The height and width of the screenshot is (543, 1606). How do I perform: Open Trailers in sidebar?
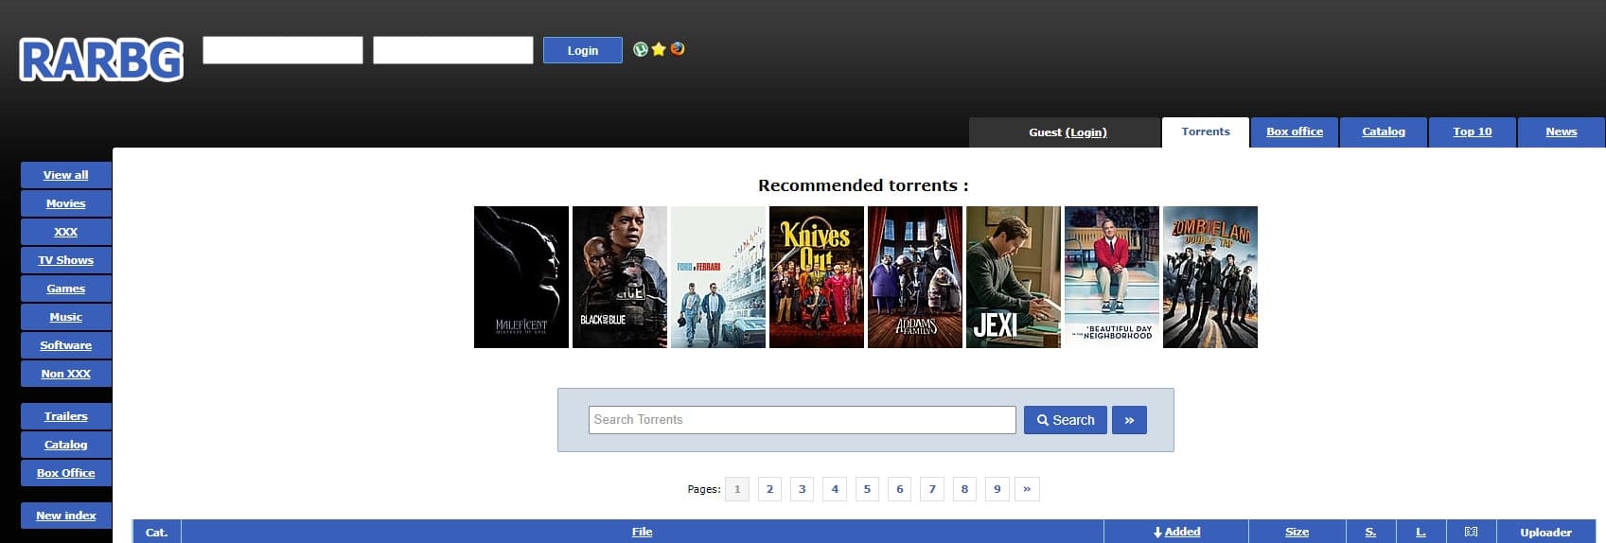pos(66,416)
